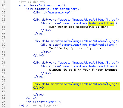Viewport: 123px width, 108px height.
Task: Click the &laquo; entity on line 66
Action: click(x=55, y=70)
